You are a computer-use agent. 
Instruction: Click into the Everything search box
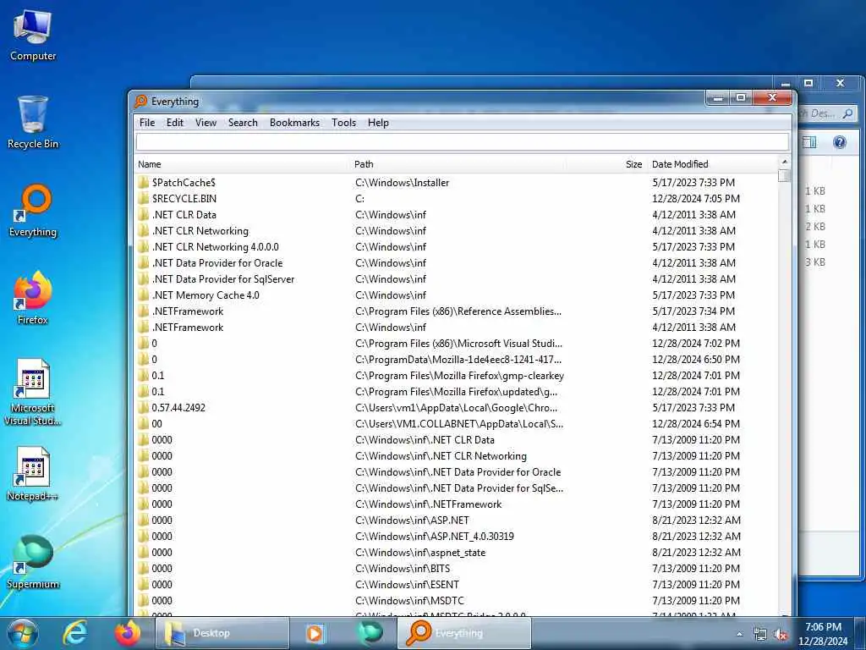click(463, 142)
